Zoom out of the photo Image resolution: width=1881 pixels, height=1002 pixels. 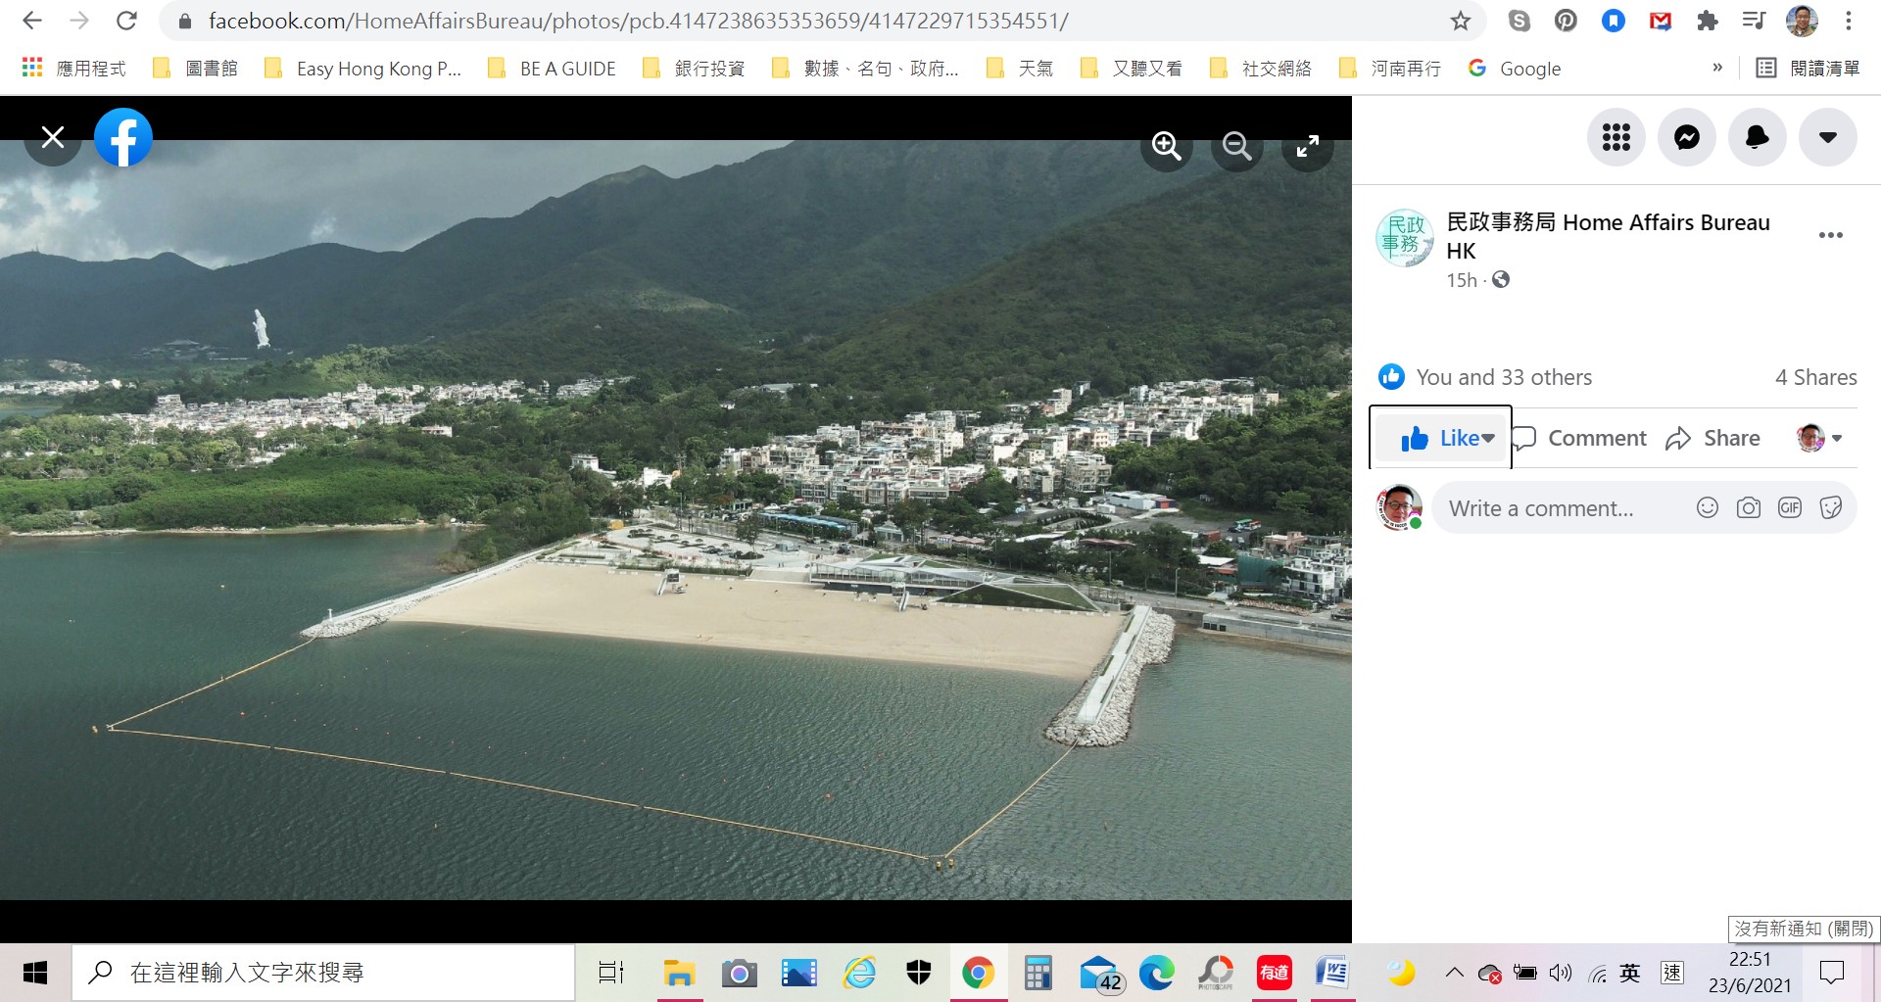(1236, 146)
